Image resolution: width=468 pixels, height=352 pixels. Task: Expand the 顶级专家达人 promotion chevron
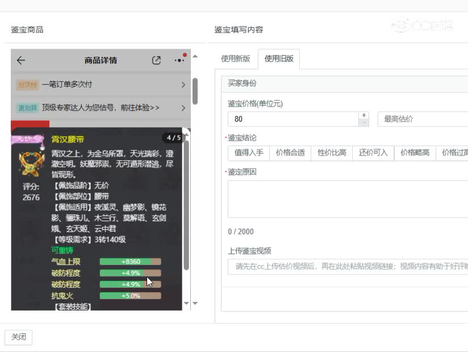(182, 107)
